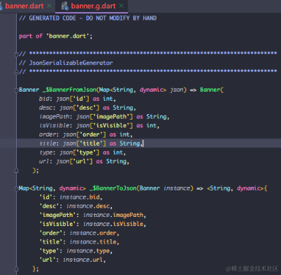Click 'imagePath': instance.imagePath line
The image size is (281, 275).
coord(93,215)
